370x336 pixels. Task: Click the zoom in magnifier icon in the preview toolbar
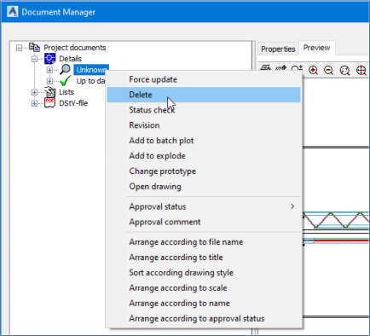[x=313, y=70]
